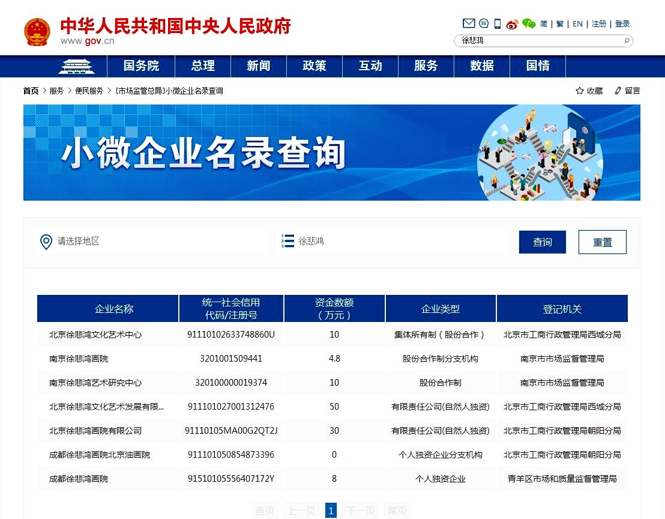Image resolution: width=665 pixels, height=519 pixels.
Task: Select row 北京徐悲鸿画院有限公司
Action: (x=332, y=431)
